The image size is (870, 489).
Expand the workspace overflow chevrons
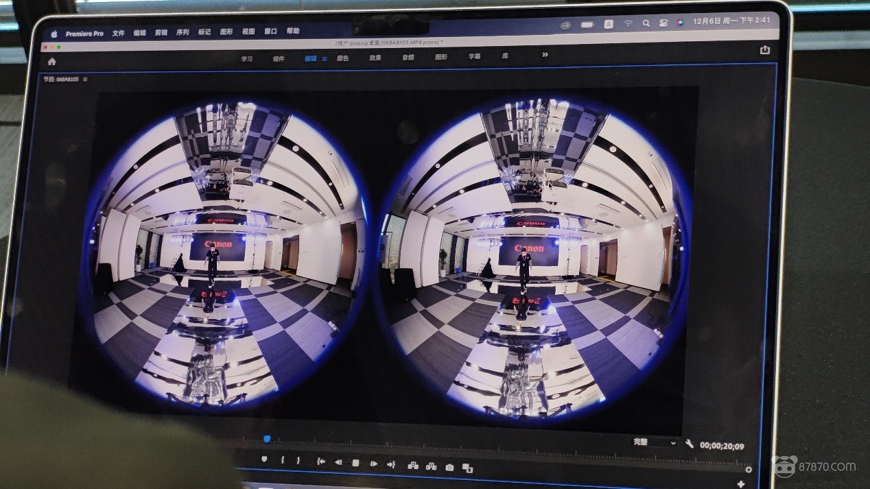(x=545, y=55)
